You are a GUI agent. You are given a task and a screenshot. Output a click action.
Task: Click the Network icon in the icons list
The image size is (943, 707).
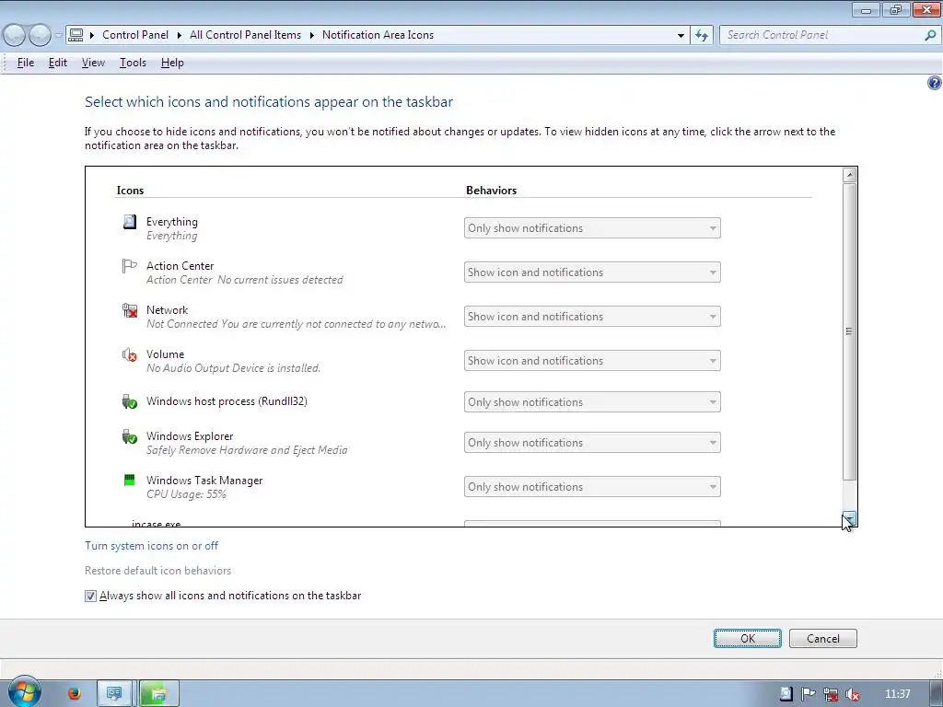tap(129, 310)
